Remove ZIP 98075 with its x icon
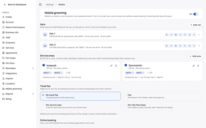 click(x=143, y=73)
